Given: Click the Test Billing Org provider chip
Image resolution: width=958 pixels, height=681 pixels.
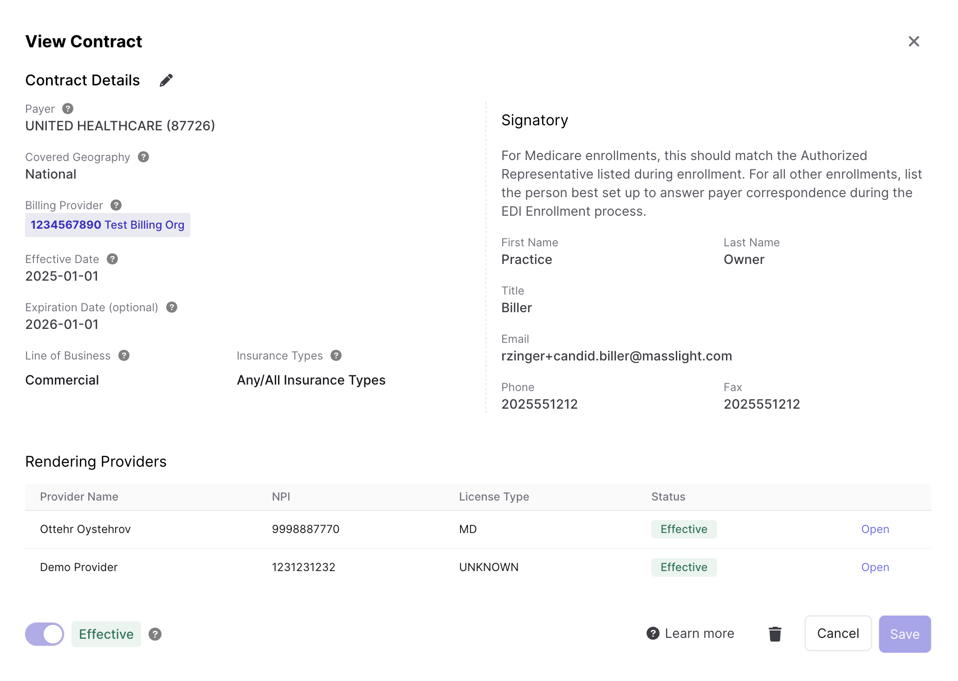Looking at the screenshot, I should point(108,225).
